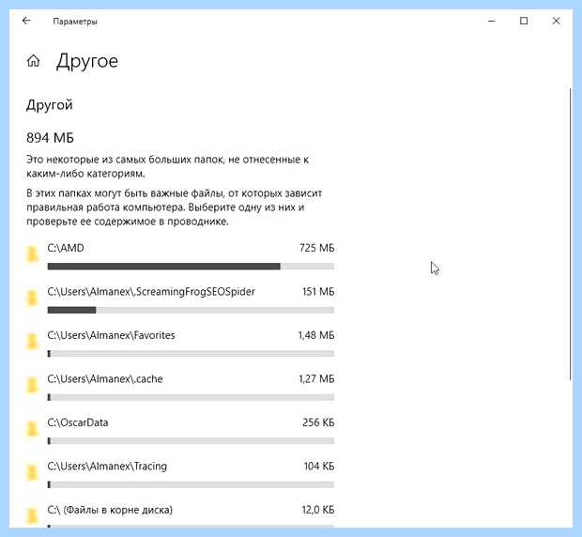Click the Другой section title
Screen dimensions: 582x537
point(50,105)
